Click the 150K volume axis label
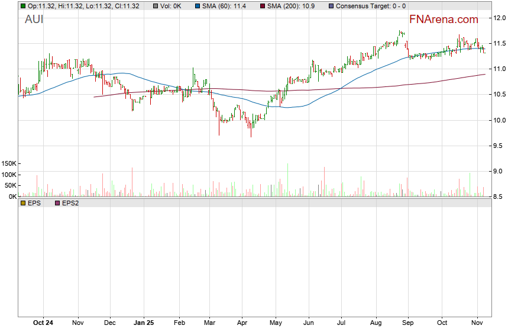Screen dimensions: 508x335 [9, 163]
